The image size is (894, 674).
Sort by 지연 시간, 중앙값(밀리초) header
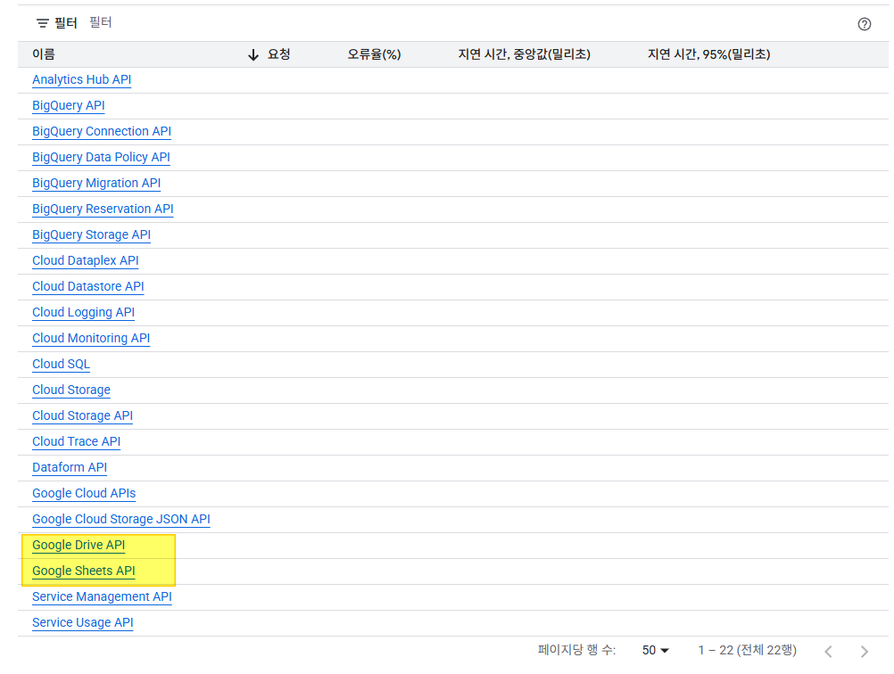click(x=524, y=54)
